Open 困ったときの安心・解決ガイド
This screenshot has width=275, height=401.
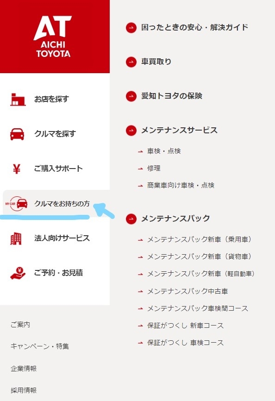(x=194, y=27)
